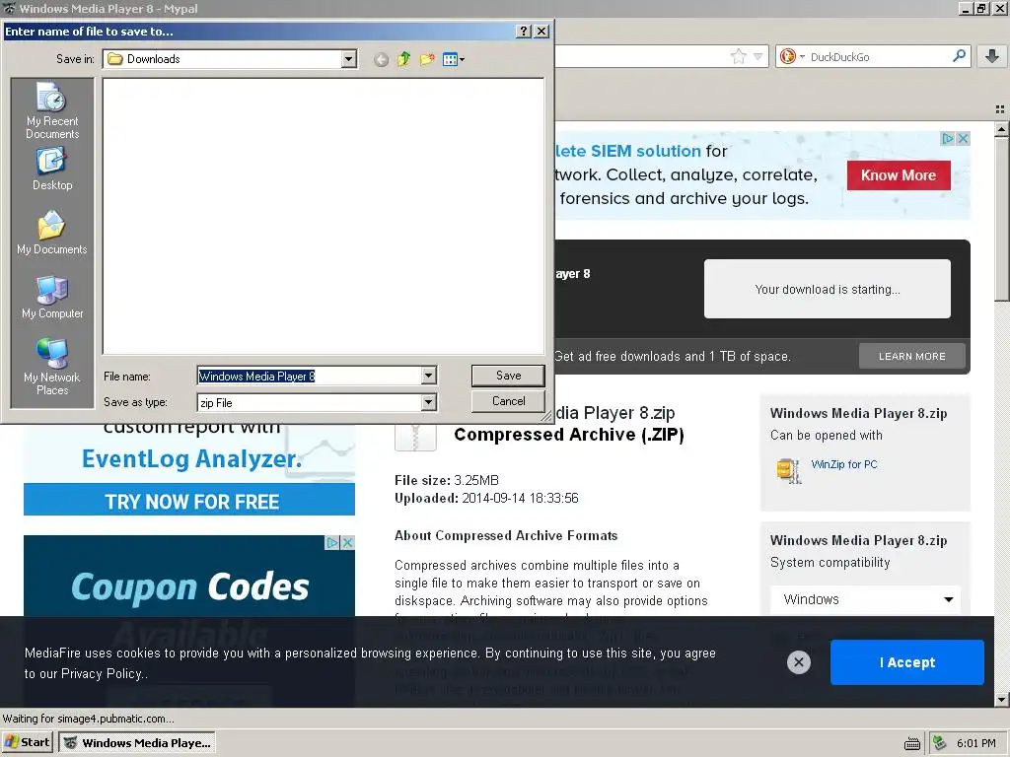The image size is (1010, 757).
Task: Click the help question mark in dialog title
Action: coord(524,31)
